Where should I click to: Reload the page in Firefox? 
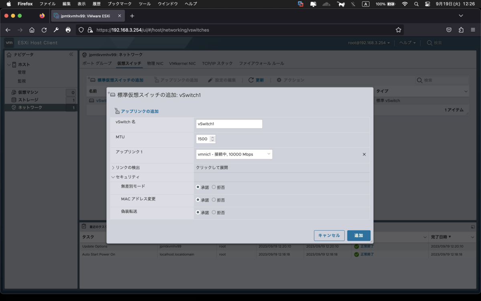coord(44,30)
